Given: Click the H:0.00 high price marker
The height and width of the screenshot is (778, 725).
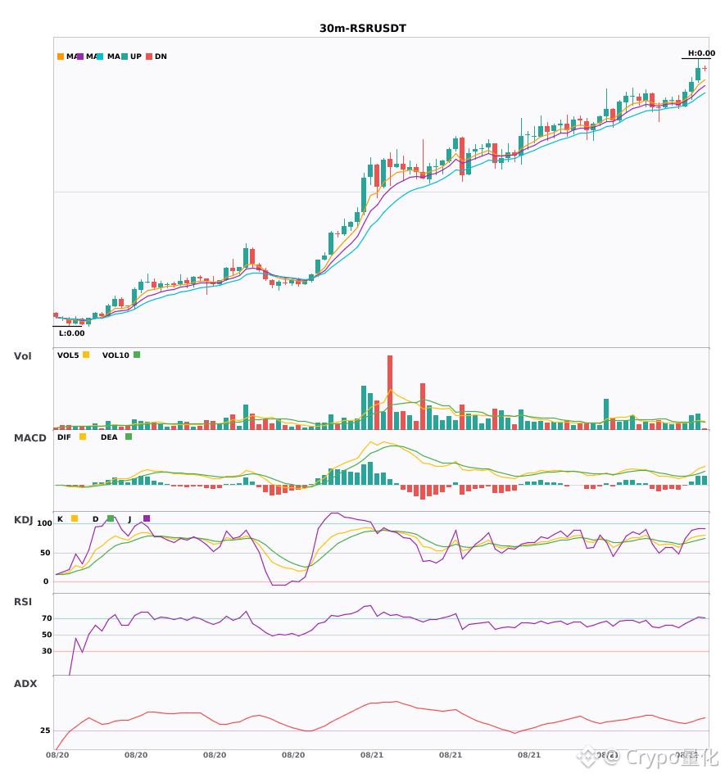Looking at the screenshot, I should (x=701, y=53).
